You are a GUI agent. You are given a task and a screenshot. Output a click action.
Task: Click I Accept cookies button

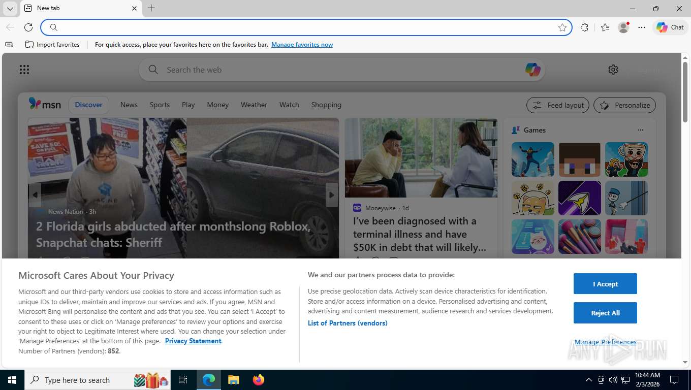[605, 284]
